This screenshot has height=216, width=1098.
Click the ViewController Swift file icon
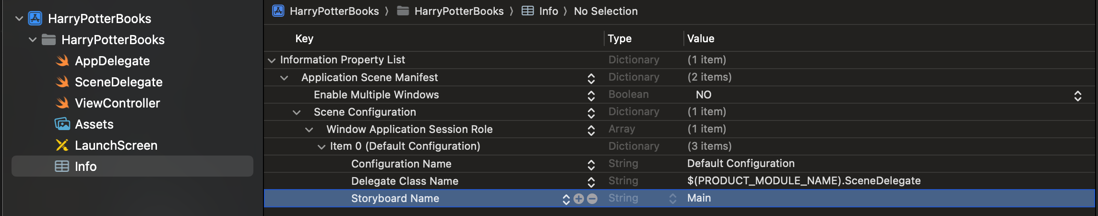coord(62,103)
